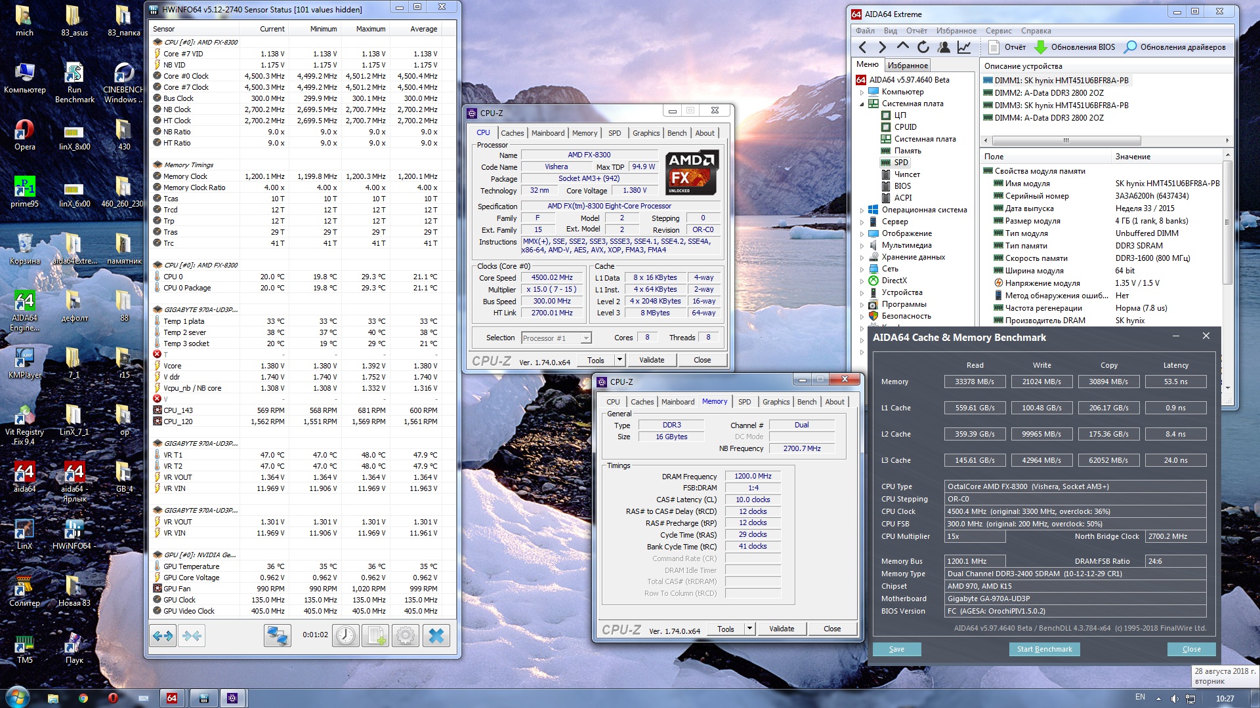Reset the HWiNFO clock timer icon
Viewport: 1260px width, 708px height.
346,635
